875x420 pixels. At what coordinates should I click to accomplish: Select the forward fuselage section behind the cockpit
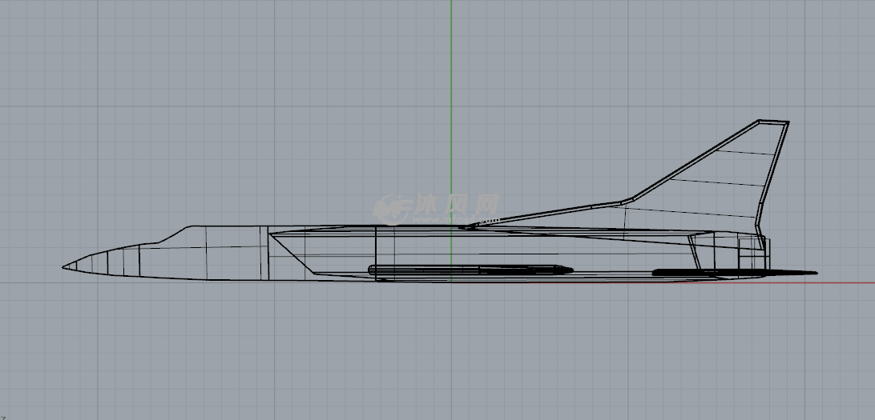[x=236, y=252]
